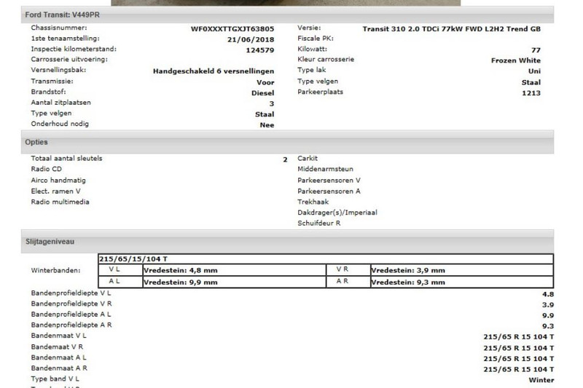The height and width of the screenshot is (388, 583).
Task: Click the 215/65/15/104 T tyre table header
Action: 133,258
